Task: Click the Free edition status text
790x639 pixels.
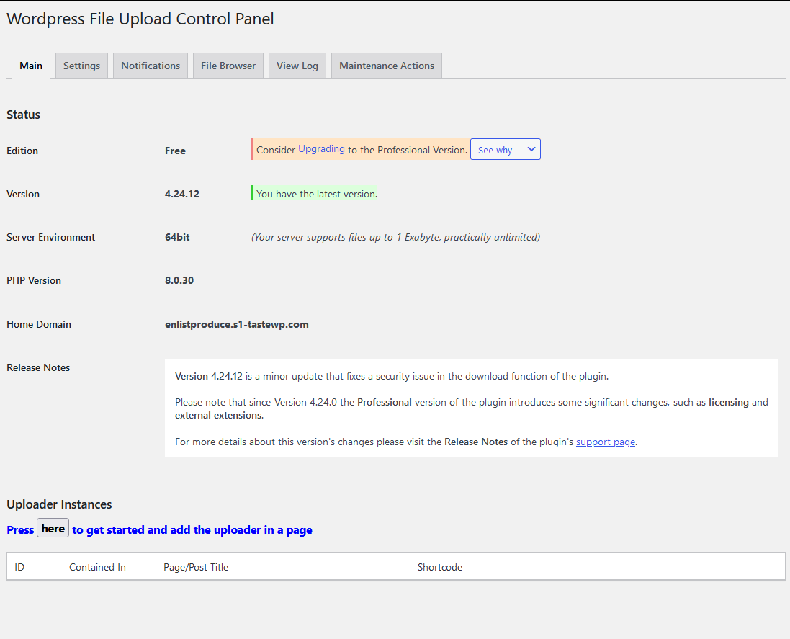Action: point(175,151)
